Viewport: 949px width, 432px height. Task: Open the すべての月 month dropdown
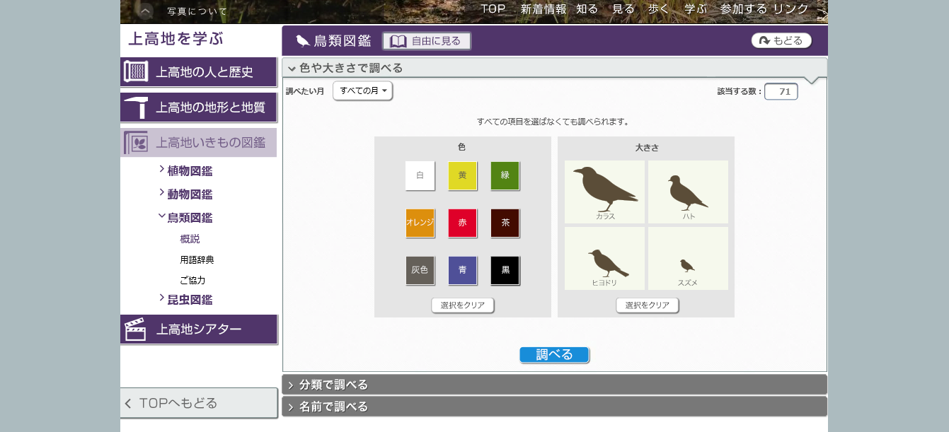362,91
